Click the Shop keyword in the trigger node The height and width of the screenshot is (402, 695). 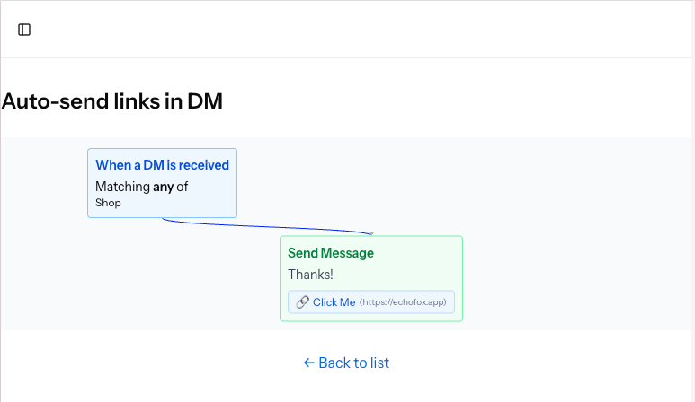[x=108, y=203]
